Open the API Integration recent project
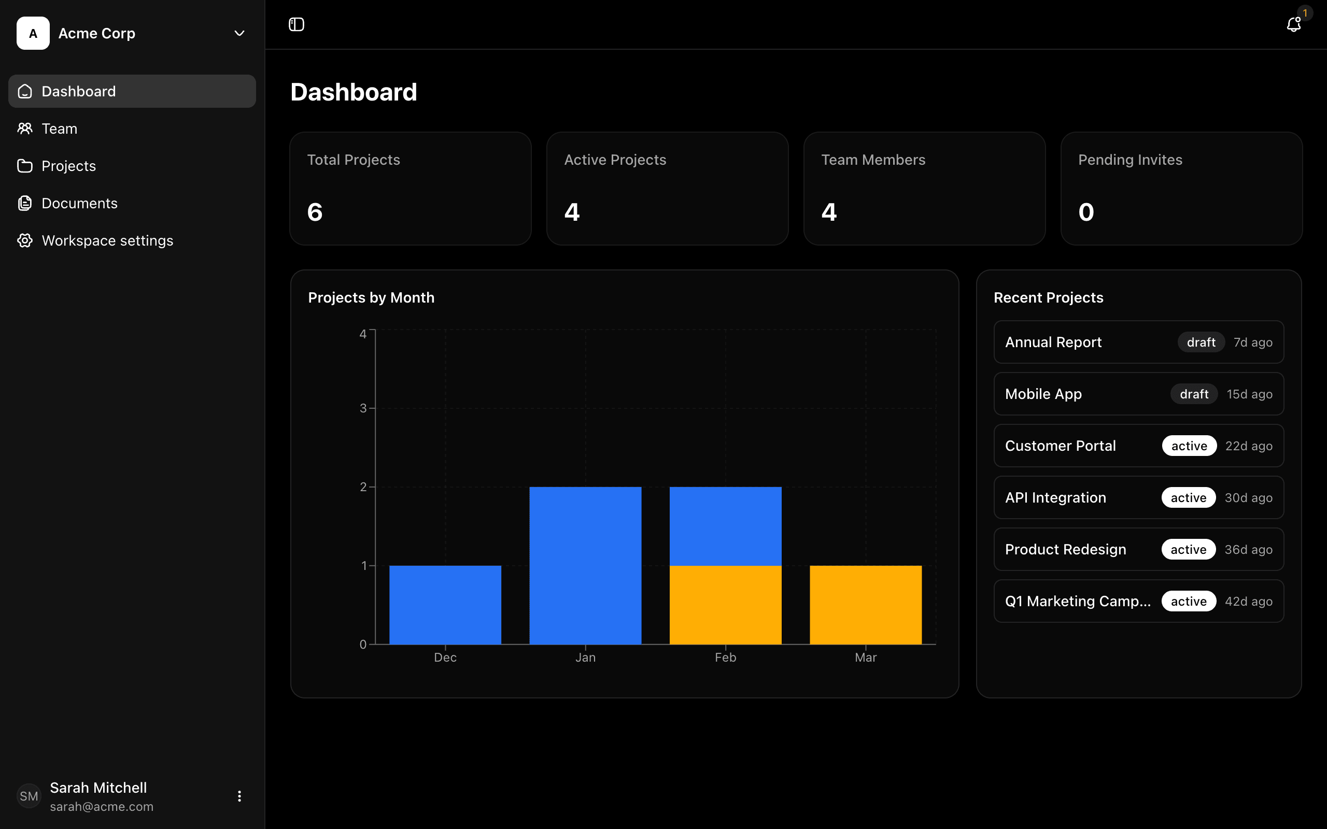 pyautogui.click(x=1138, y=497)
